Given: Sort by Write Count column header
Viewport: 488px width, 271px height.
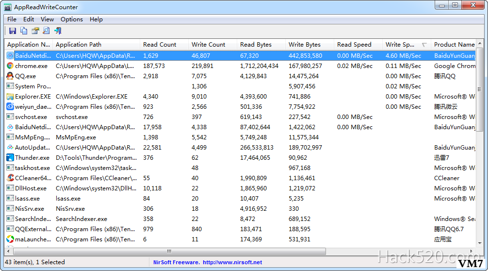Looking at the screenshot, I should [212, 45].
